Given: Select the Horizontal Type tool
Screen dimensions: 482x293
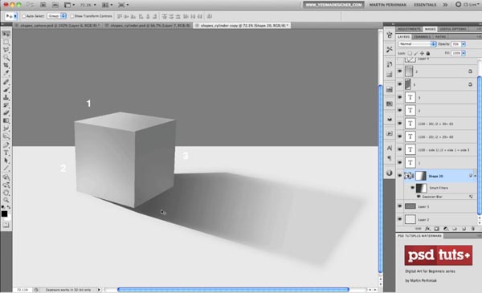Looking at the screenshot, I should [6, 153].
